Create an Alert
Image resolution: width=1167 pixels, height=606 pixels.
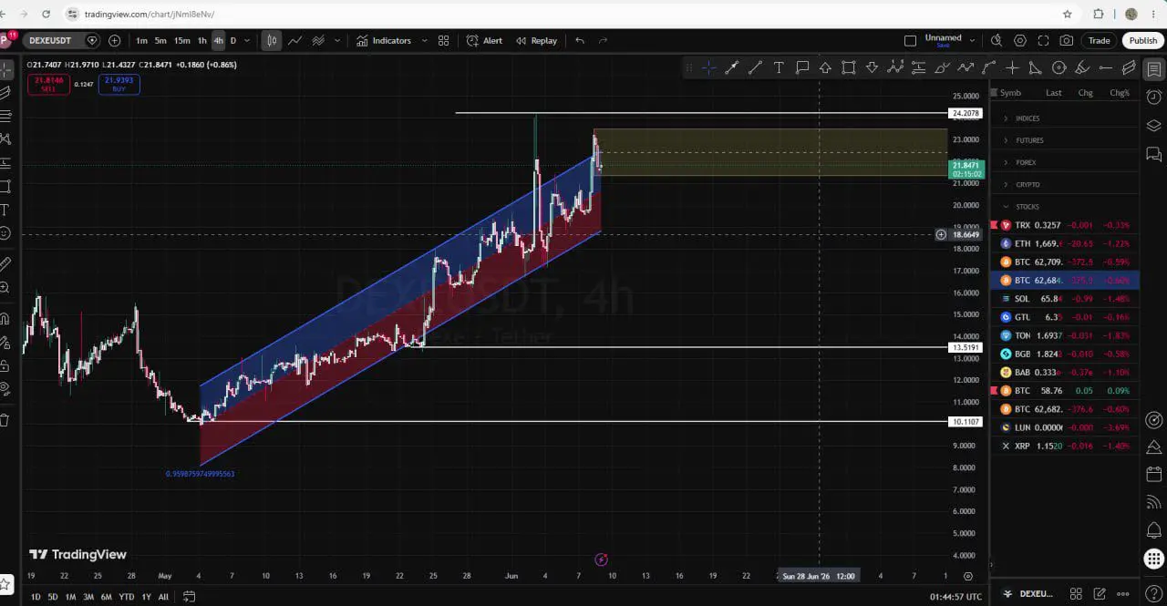(484, 40)
